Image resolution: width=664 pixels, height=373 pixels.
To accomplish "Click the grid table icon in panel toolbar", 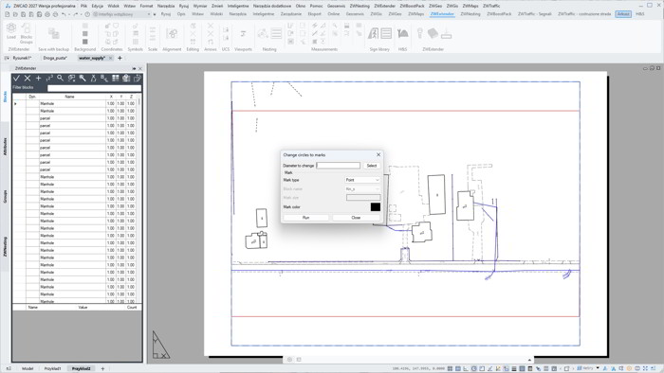I will click(x=115, y=79).
